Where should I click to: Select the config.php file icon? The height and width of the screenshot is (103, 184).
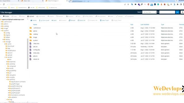point(30,50)
